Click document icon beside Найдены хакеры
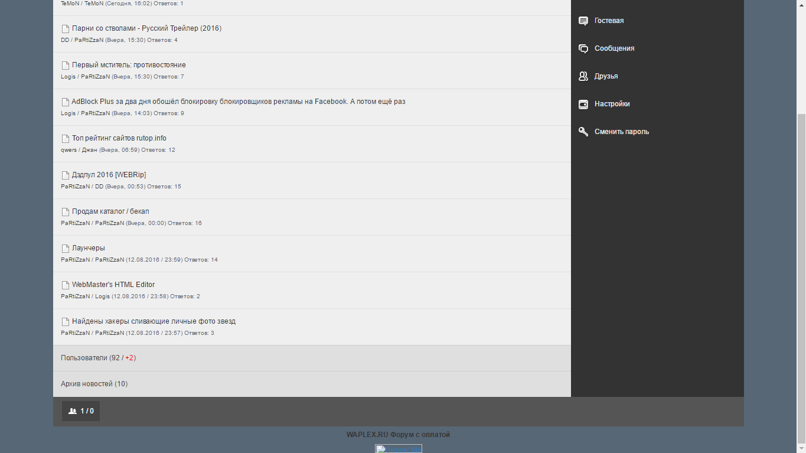Screen dimensions: 806x453 pyautogui.click(x=66, y=321)
